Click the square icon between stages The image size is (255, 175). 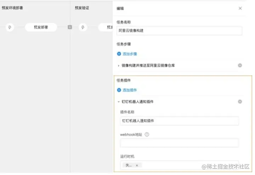[70, 27]
